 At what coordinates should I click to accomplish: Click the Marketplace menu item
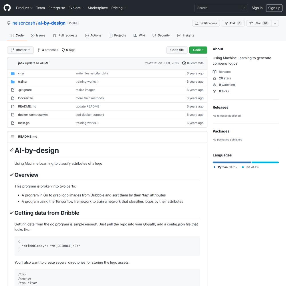point(98,8)
